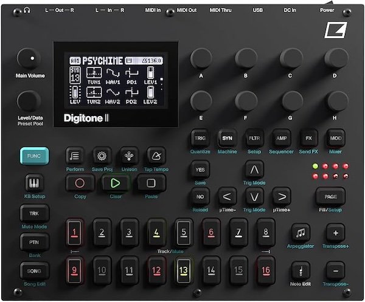Viewport: 365px width, 302px height.
Task: Open KB Setup with the keyboard icon button
Action: pos(34,183)
